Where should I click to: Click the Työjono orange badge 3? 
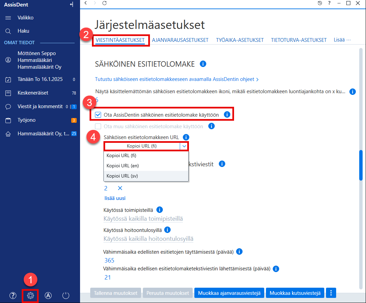point(74,120)
